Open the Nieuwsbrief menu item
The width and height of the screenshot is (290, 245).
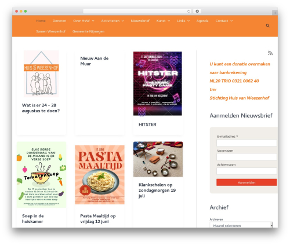(x=140, y=21)
